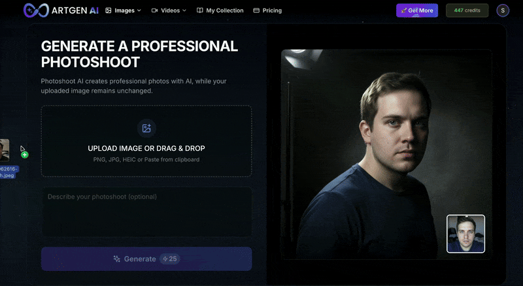
Task: Click the generated portrait preview image
Action: tap(386, 154)
